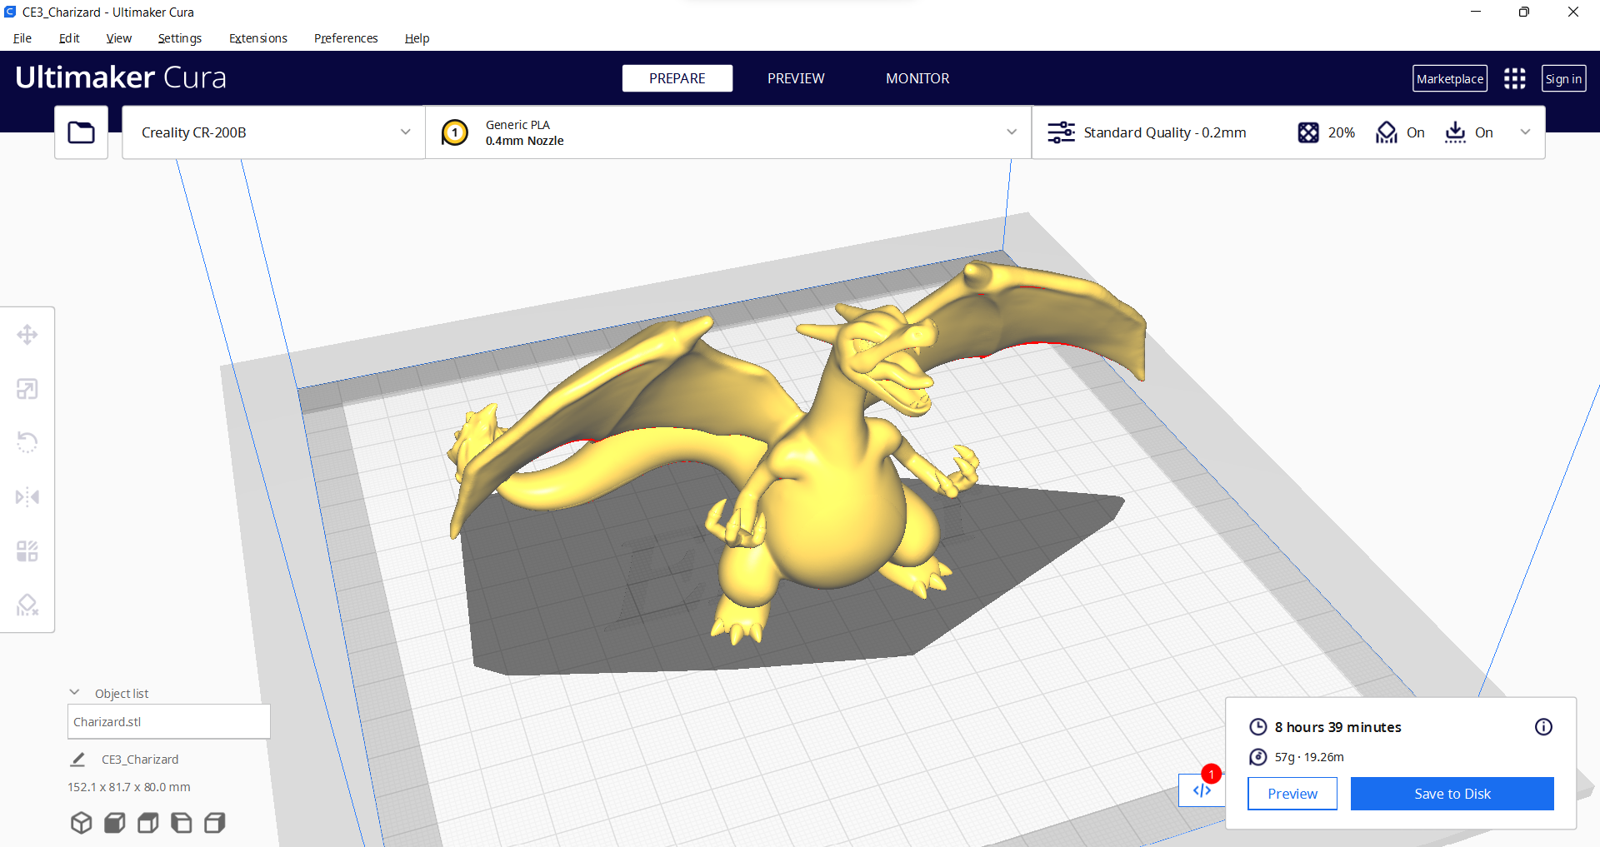Image resolution: width=1600 pixels, height=847 pixels.
Task: Click the CE3_Charizard job name field
Action: tap(140, 760)
